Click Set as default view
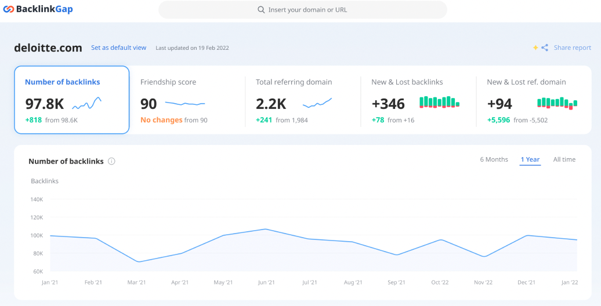 [118, 48]
